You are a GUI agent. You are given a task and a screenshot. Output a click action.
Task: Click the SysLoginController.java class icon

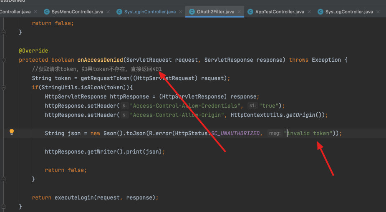coord(119,12)
